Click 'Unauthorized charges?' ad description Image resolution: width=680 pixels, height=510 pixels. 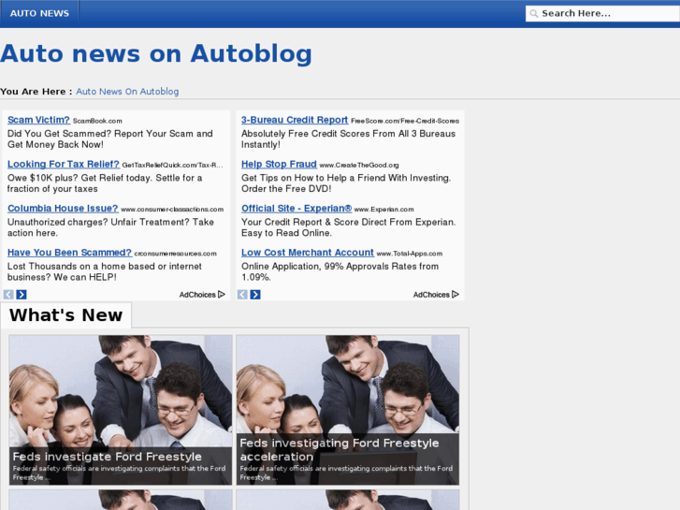click(x=110, y=227)
